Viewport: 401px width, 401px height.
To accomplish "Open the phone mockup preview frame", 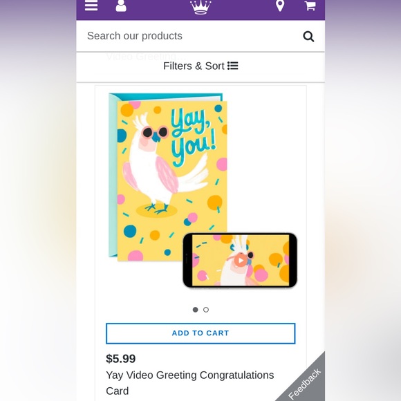I will [240, 261].
